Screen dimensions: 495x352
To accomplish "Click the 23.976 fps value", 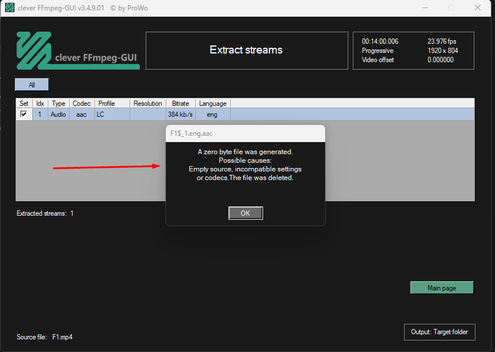I will point(441,41).
